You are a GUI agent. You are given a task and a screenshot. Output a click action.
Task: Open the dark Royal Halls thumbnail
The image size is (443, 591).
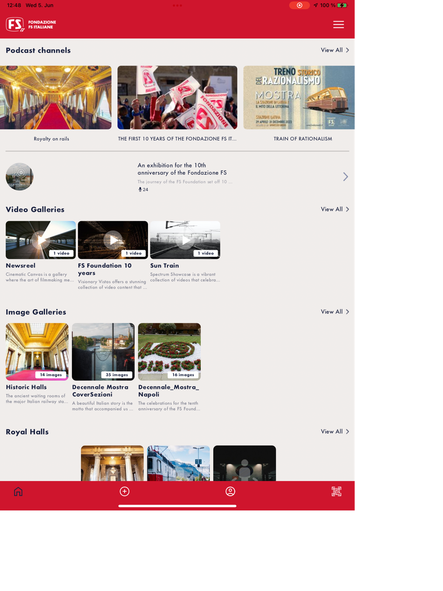245,463
